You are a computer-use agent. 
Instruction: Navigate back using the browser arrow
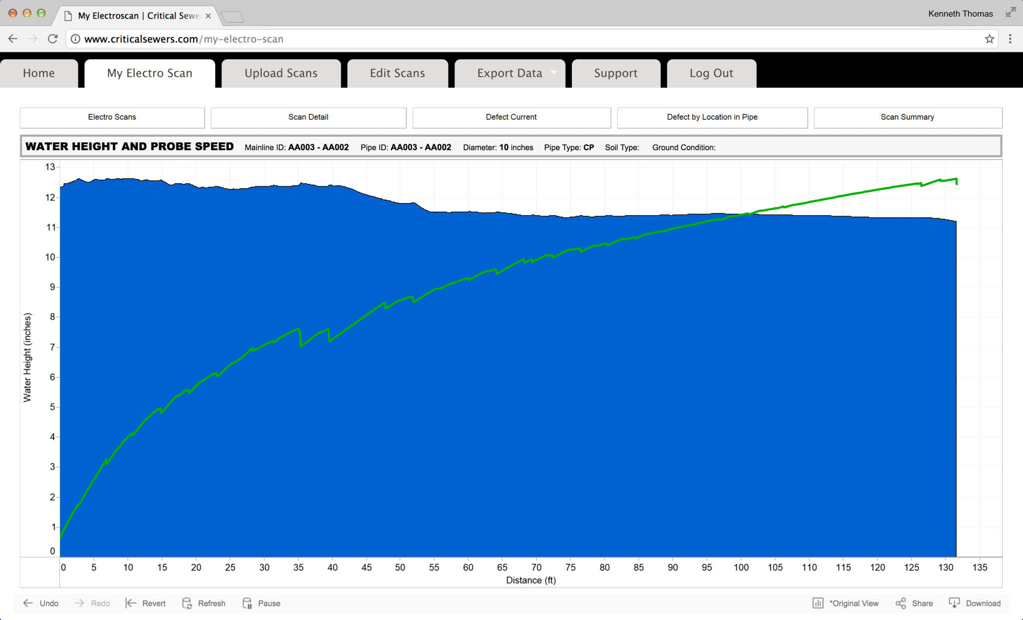(12, 38)
